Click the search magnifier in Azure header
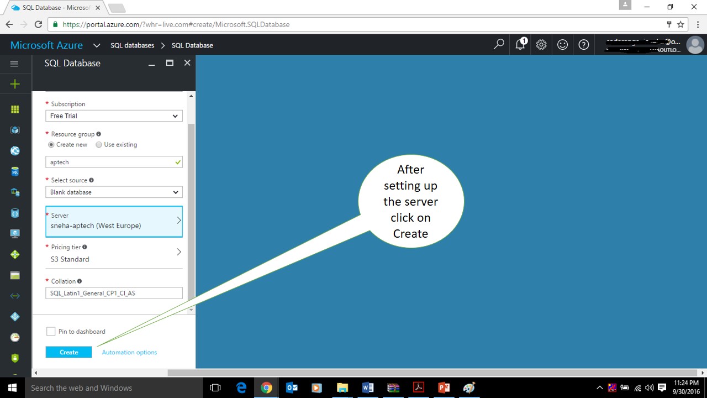 click(499, 45)
